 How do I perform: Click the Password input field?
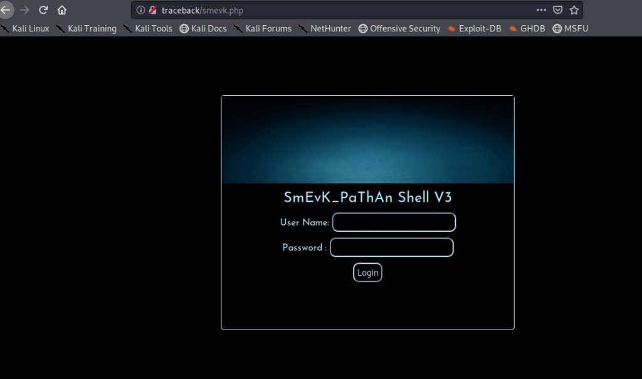391,247
